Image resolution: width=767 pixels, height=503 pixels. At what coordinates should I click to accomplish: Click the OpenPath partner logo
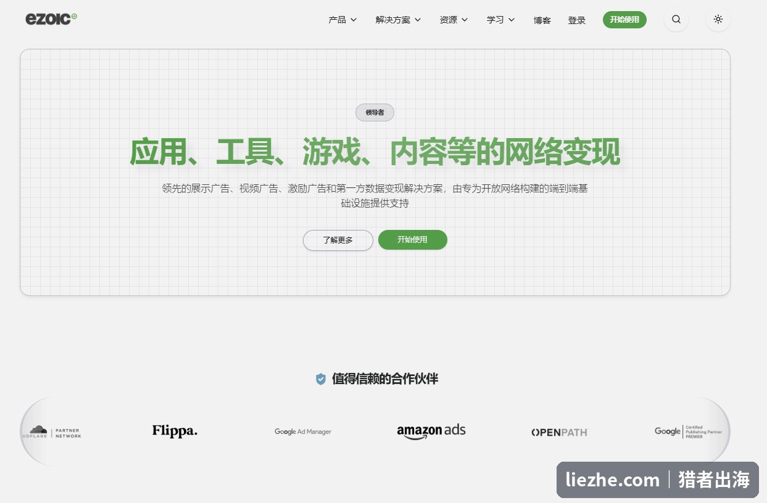pos(560,432)
